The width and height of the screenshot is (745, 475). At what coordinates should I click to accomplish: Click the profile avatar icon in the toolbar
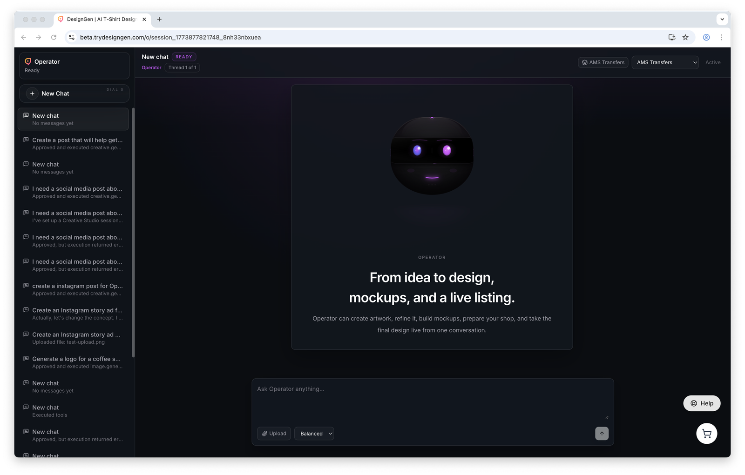(x=706, y=37)
